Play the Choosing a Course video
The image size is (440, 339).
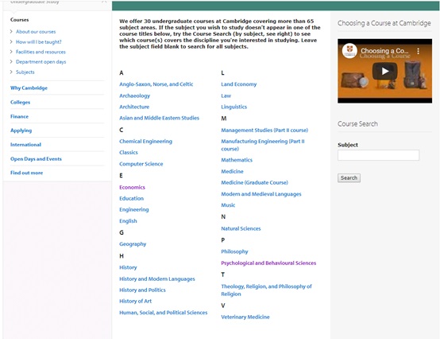[x=384, y=71]
